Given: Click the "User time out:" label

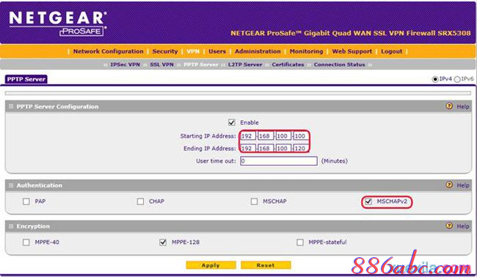Looking at the screenshot, I should pos(216,161).
